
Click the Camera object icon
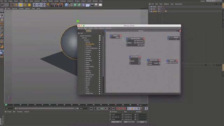[92, 5]
